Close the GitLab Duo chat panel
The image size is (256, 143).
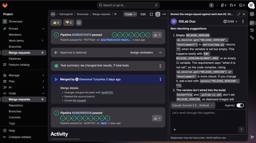pos(244,14)
